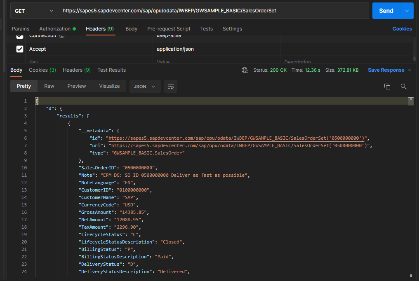
Task: Click the "Note" line in the JSON
Action: click(164, 176)
